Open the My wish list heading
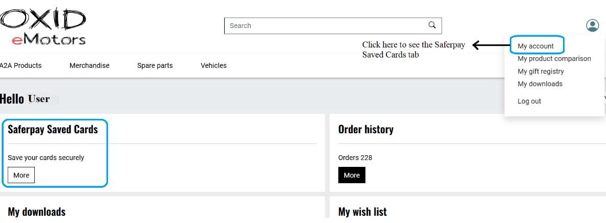This screenshot has height=223, width=606. pyautogui.click(x=362, y=211)
